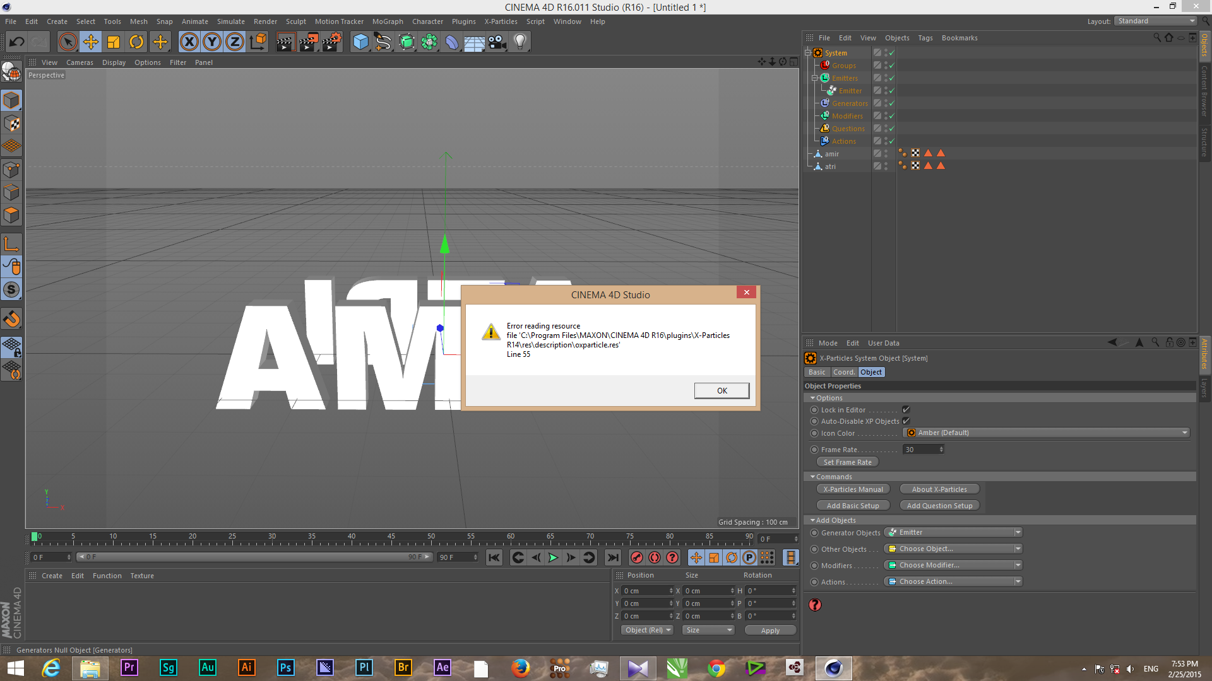Click Make Editable icon in left toolbar
Image resolution: width=1212 pixels, height=681 pixels.
click(x=11, y=72)
